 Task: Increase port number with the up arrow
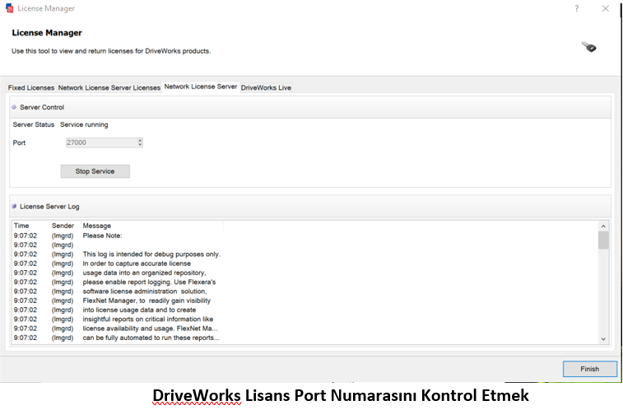tap(140, 140)
